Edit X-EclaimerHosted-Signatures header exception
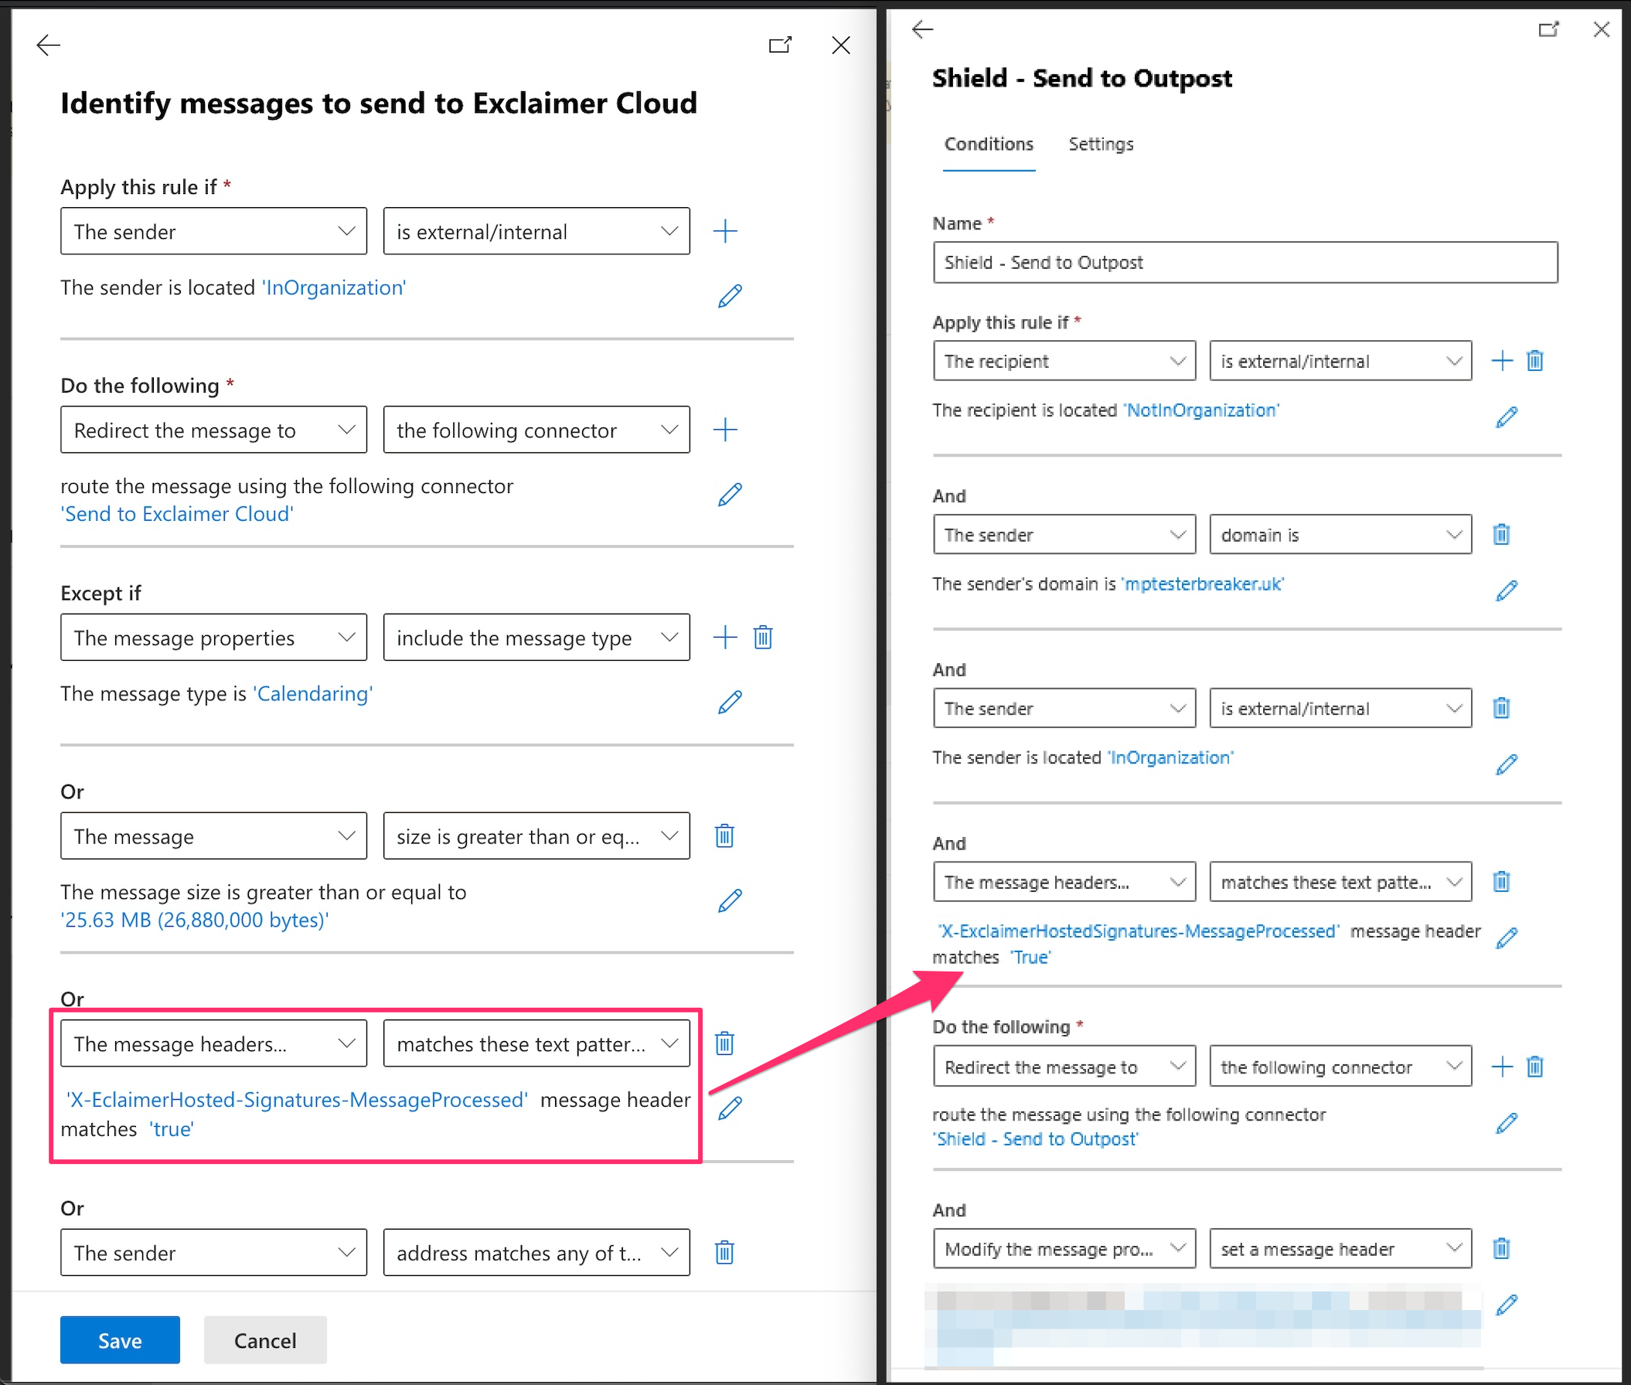Screen dimensions: 1631x1385 [x=730, y=1108]
